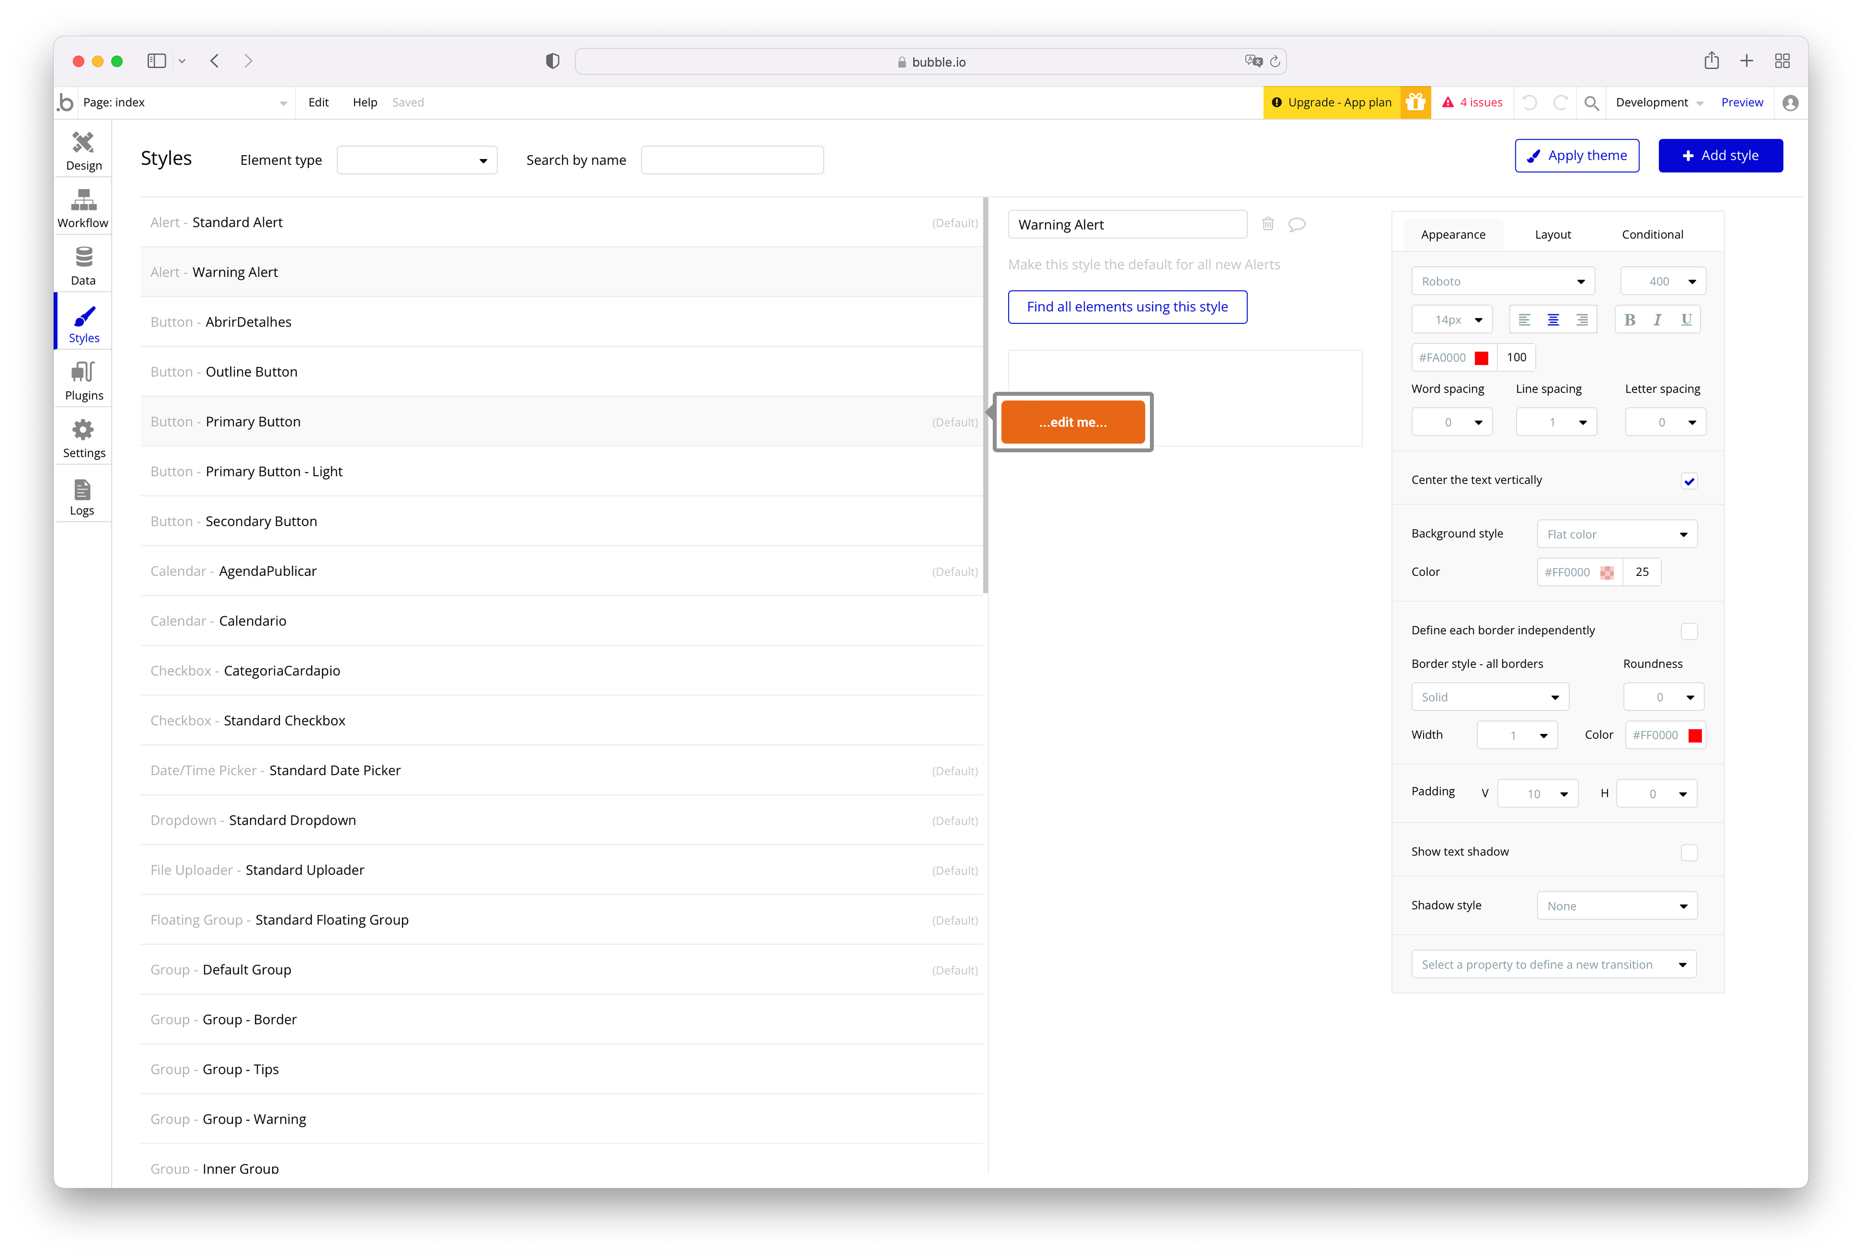Open the search magnifier in top bar
This screenshot has height=1259, width=1862.
coord(1591,102)
